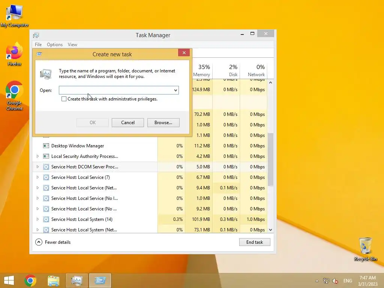Open network status tray icon
This screenshot has height=288, width=384.
point(326,281)
